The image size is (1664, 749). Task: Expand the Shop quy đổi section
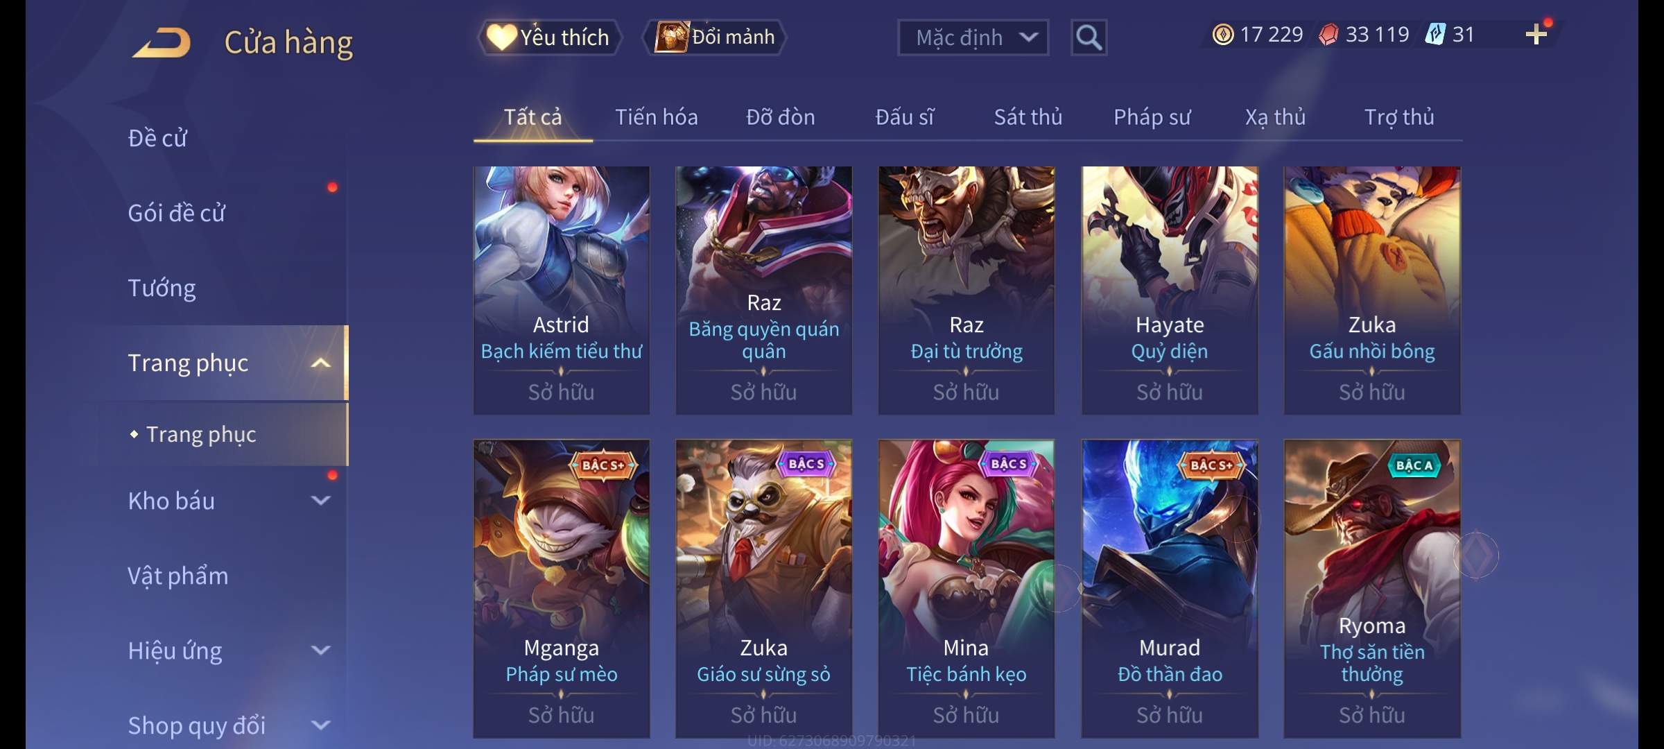tap(229, 725)
